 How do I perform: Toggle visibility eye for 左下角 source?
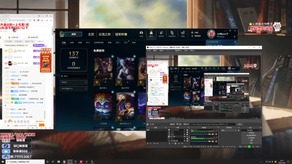point(185,136)
